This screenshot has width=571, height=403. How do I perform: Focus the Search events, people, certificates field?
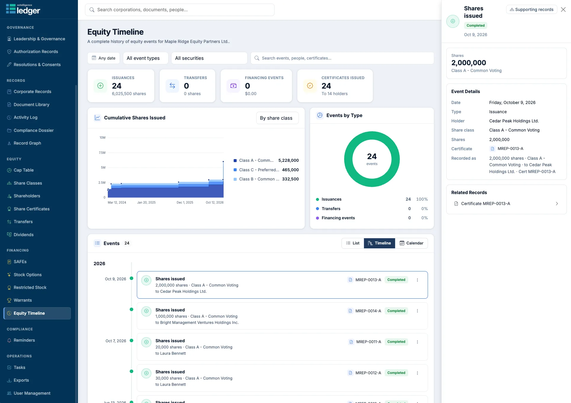[342, 58]
